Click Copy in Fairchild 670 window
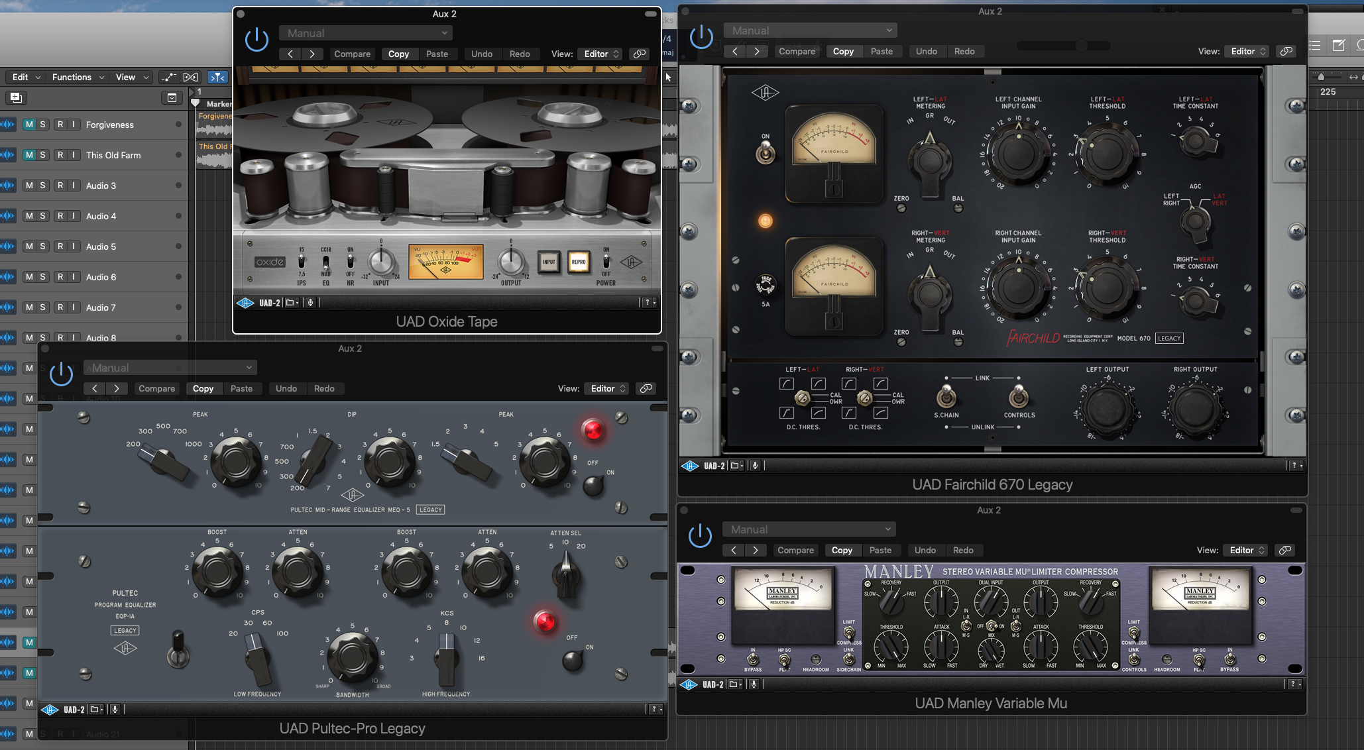The height and width of the screenshot is (750, 1364). [843, 51]
